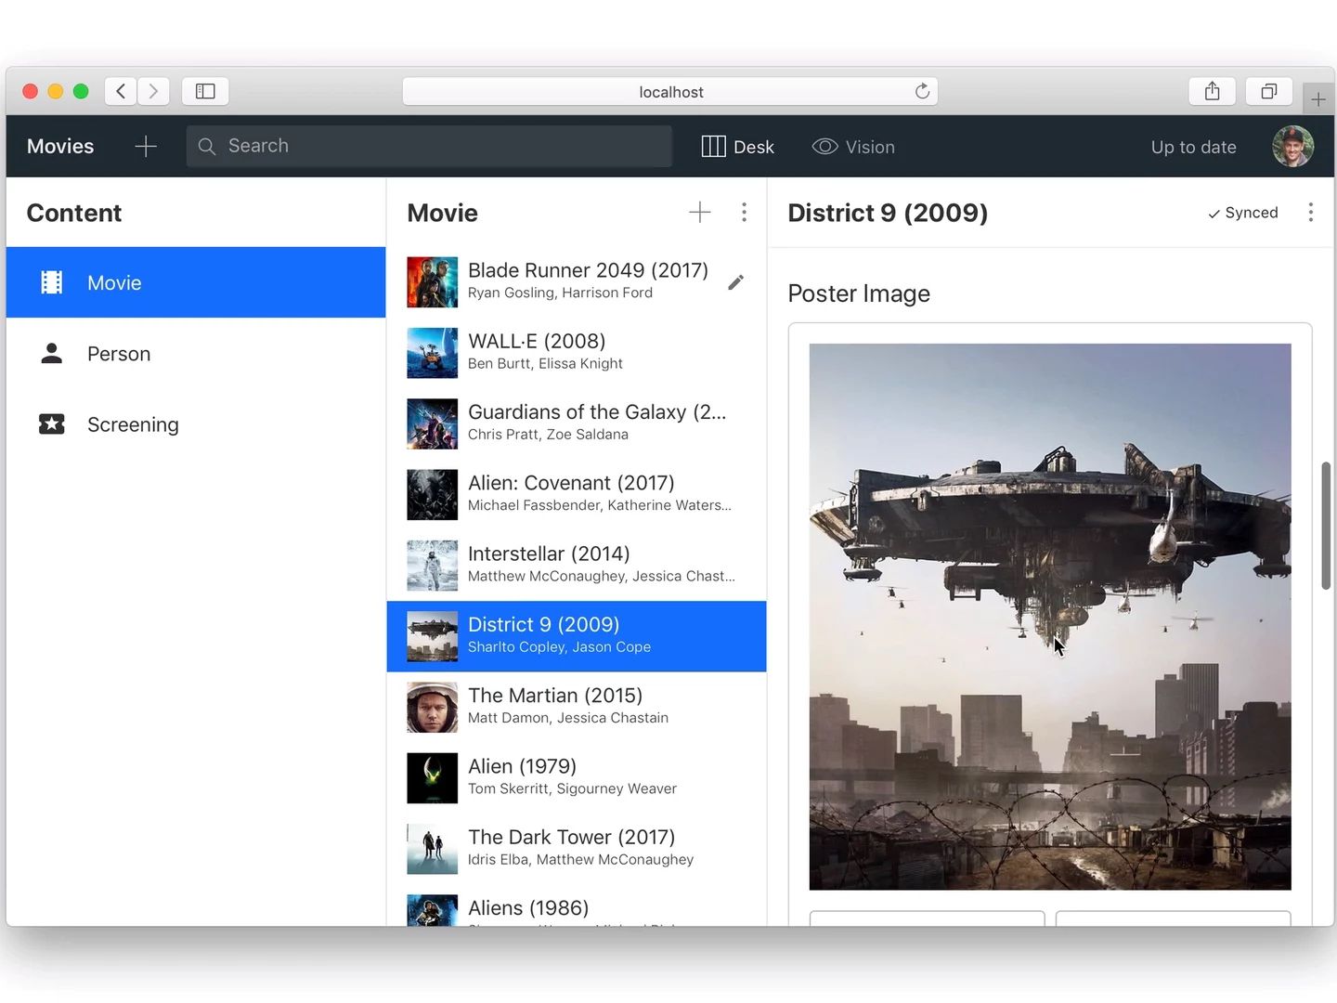Create new document with the navbar plus icon
The height and width of the screenshot is (1003, 1337).
click(146, 147)
